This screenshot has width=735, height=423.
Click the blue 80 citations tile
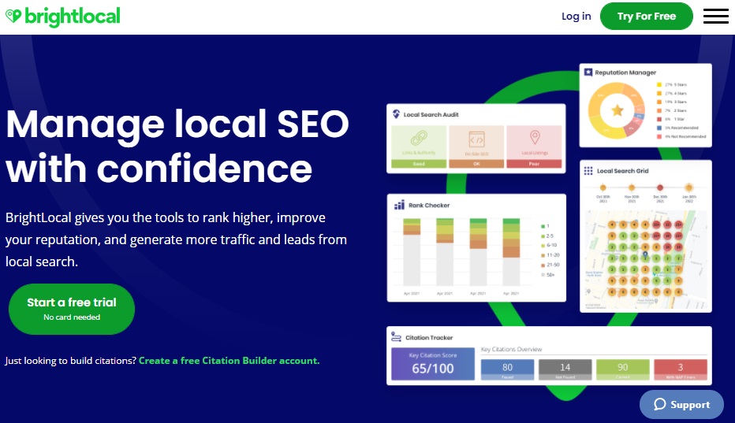[508, 369]
